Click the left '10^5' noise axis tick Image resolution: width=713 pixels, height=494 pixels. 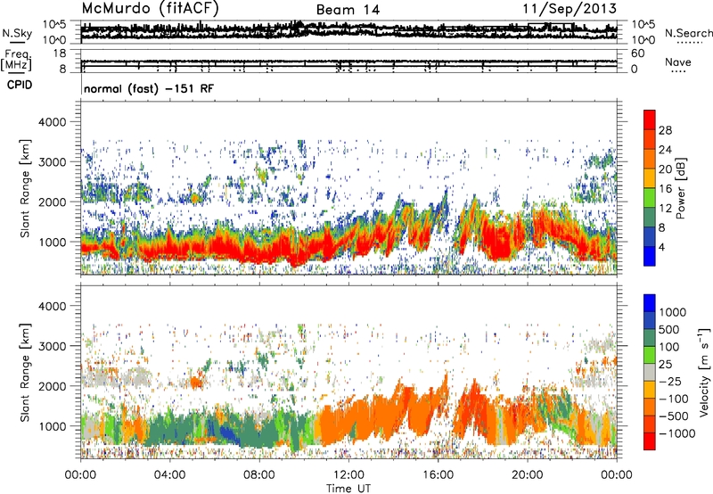[x=54, y=25]
